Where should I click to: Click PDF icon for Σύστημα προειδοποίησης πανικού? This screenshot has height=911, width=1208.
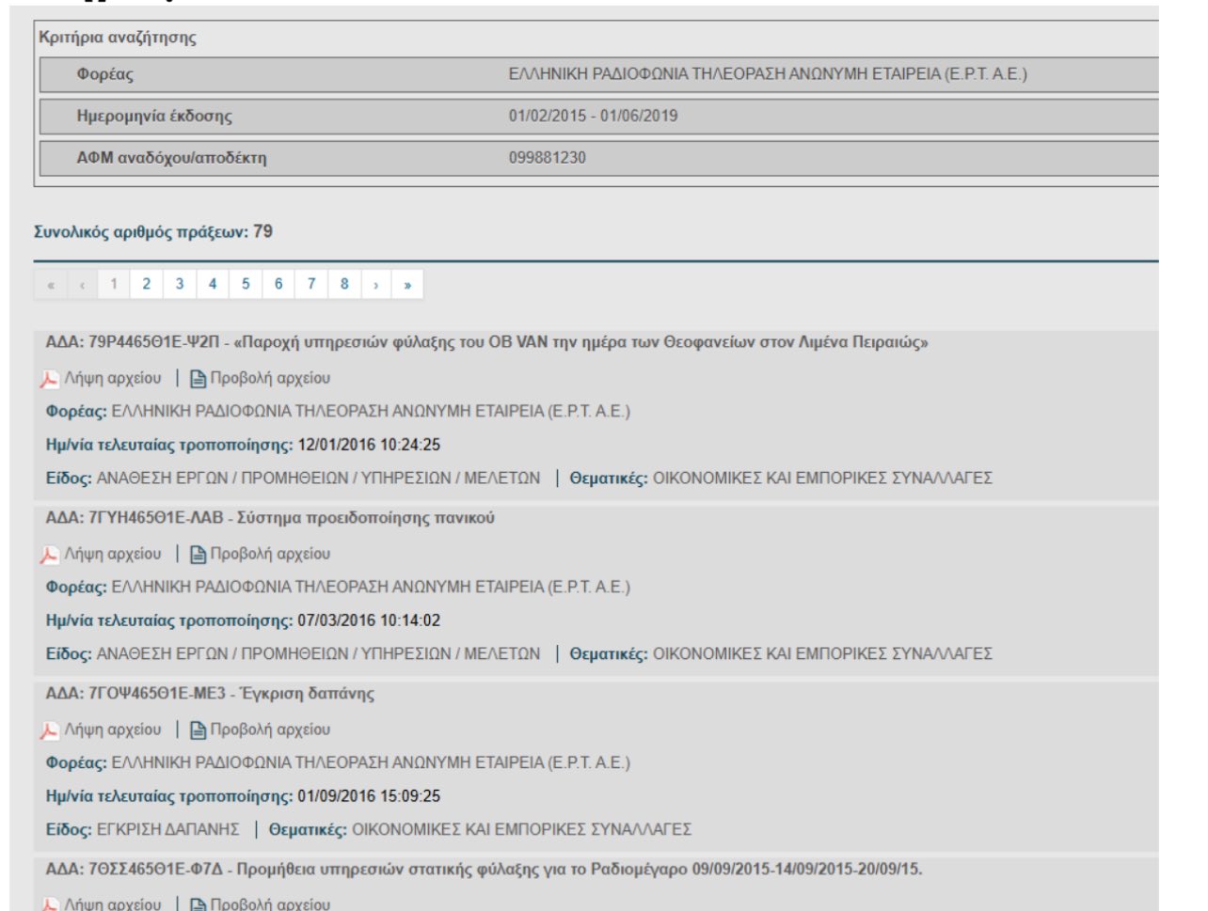[x=49, y=555]
